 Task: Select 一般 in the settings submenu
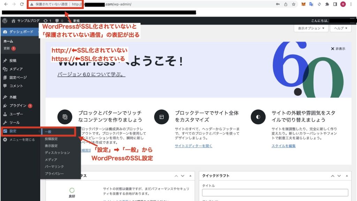(48, 132)
